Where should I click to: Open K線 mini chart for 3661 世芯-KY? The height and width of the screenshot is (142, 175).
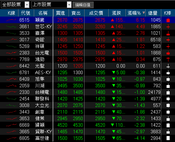(x=11, y=27)
